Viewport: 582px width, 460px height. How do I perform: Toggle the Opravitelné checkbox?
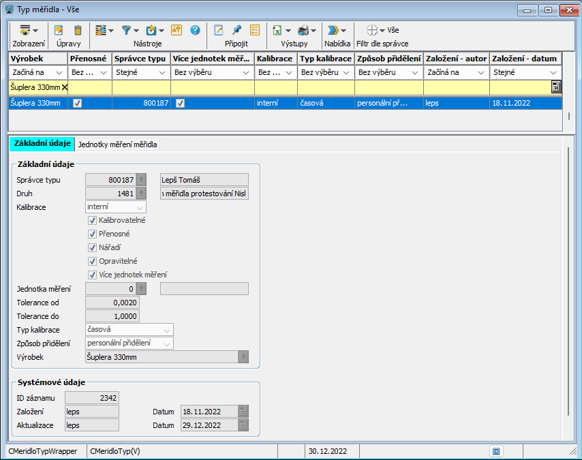click(92, 261)
